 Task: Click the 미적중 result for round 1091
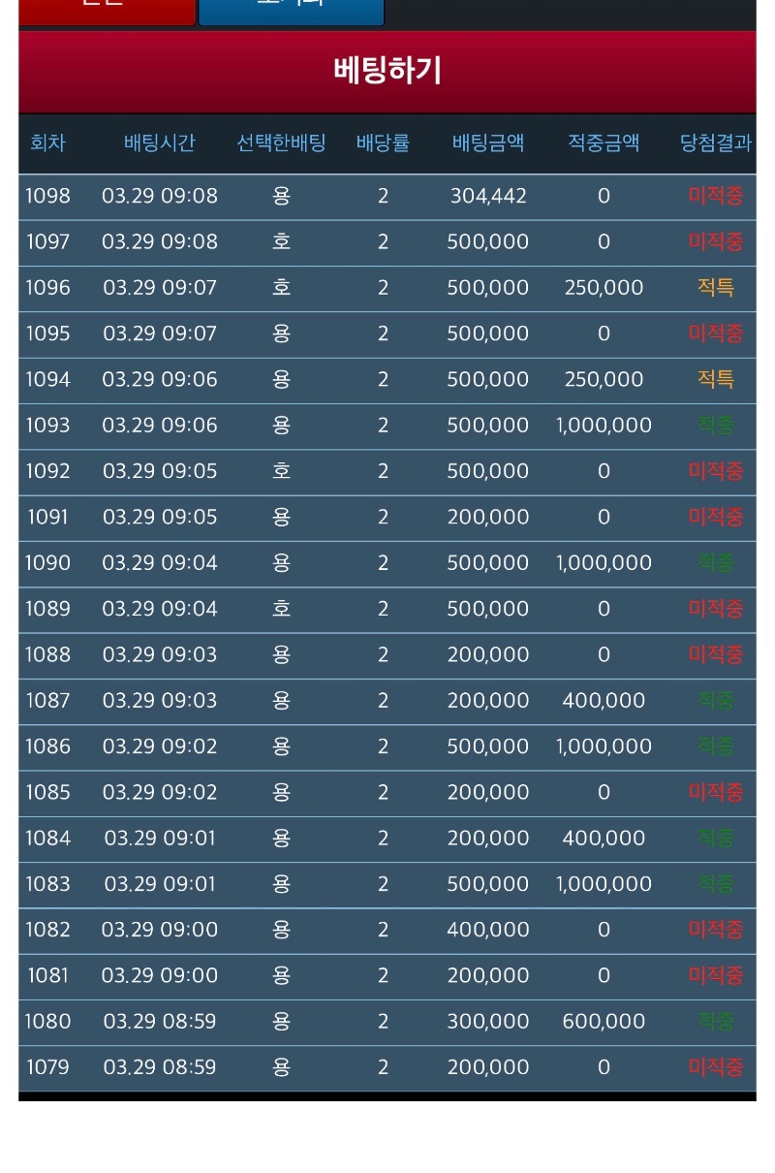click(x=715, y=518)
